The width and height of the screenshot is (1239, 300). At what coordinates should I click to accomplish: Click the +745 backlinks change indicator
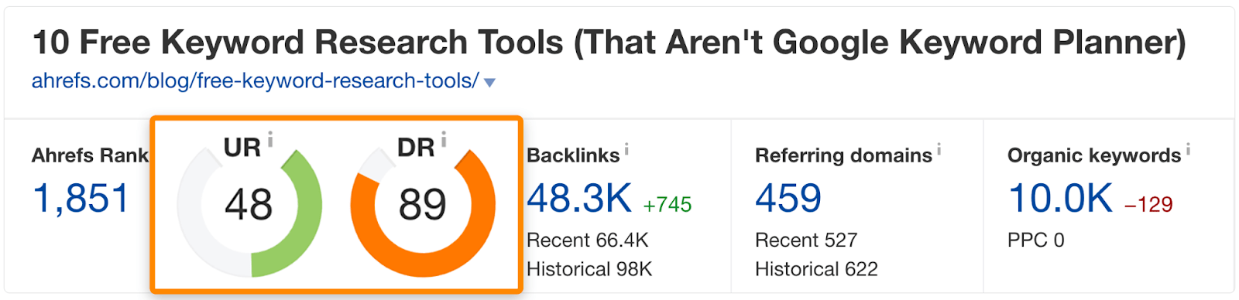coord(668,204)
